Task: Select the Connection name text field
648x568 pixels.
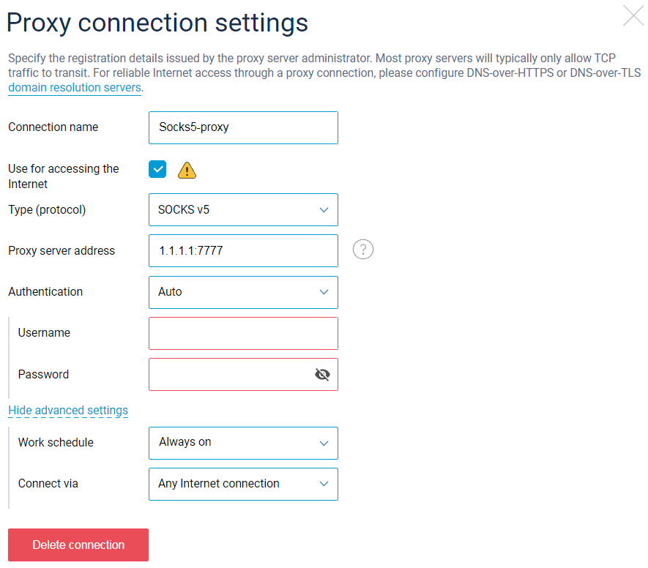Action: click(243, 127)
